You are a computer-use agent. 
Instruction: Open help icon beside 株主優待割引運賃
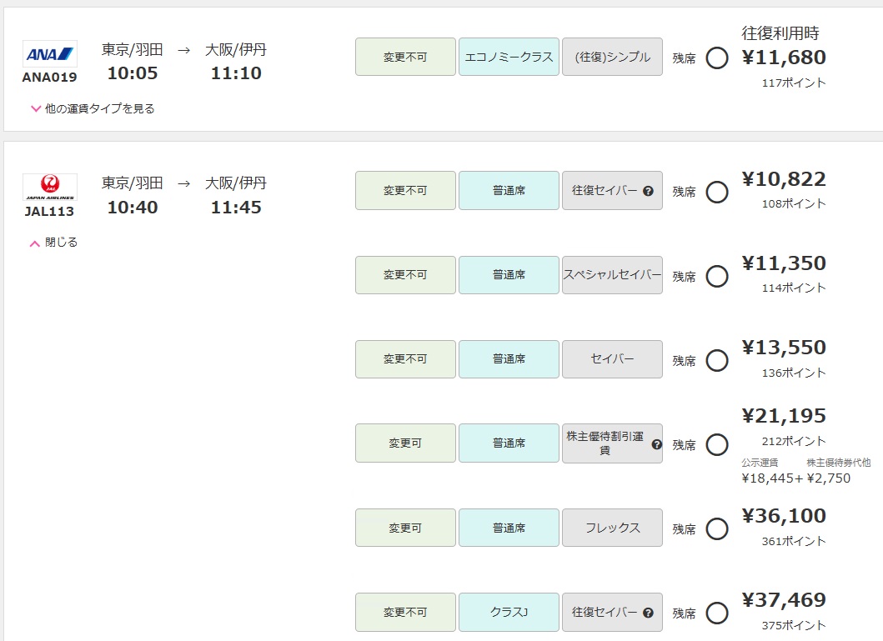click(x=656, y=444)
